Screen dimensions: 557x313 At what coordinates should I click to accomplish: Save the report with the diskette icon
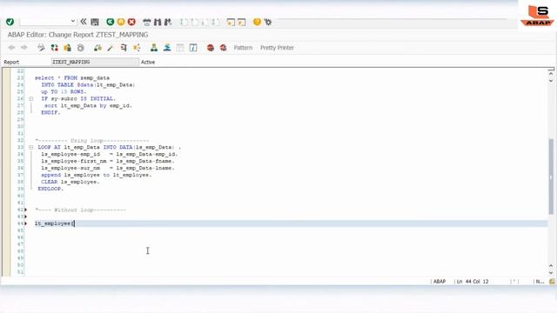pyautogui.click(x=95, y=22)
